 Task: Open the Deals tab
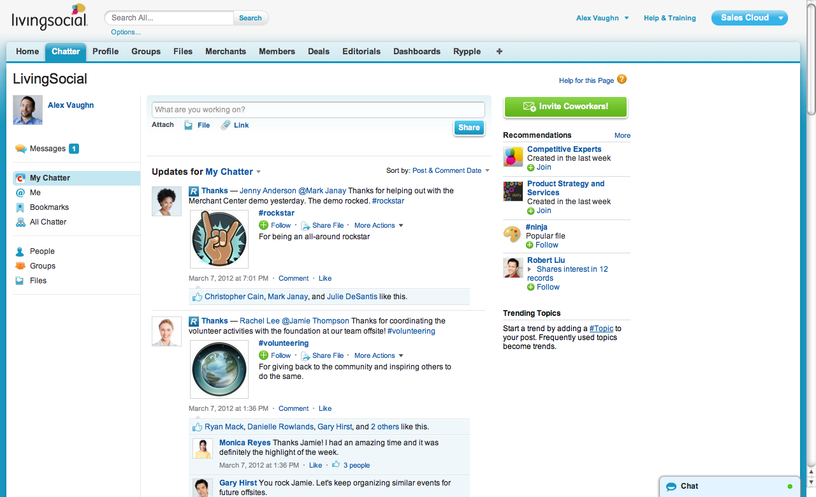319,52
